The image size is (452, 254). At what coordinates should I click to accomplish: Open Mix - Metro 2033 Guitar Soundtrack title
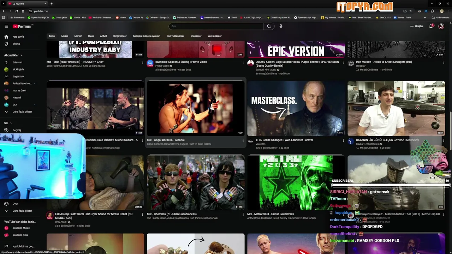point(270,214)
